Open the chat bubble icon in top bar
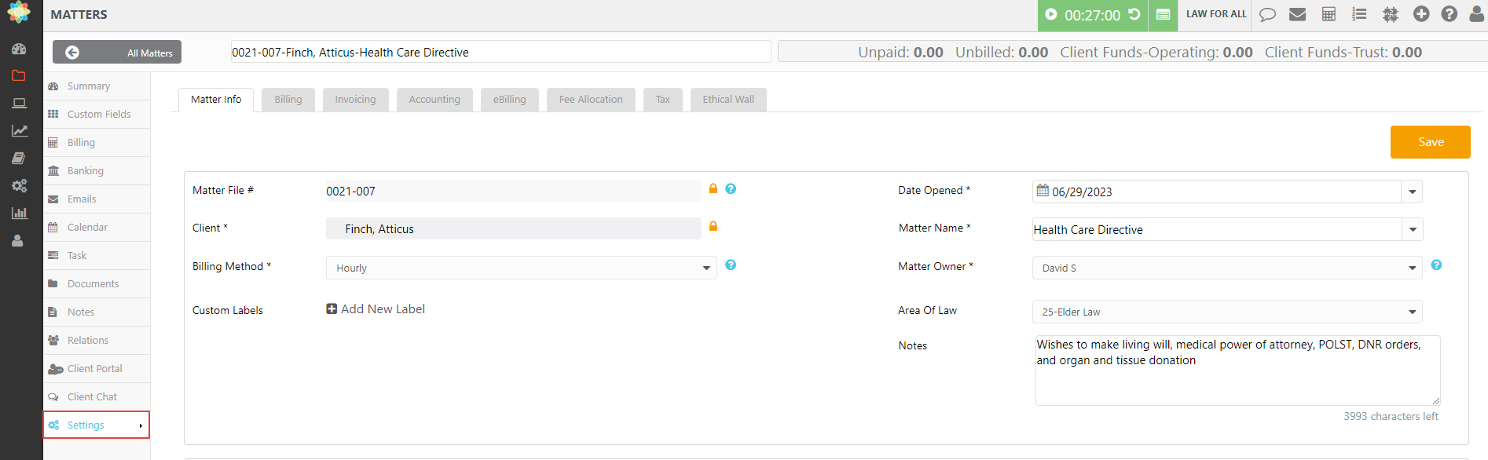Screen dimensions: 1488x460 point(1267,15)
